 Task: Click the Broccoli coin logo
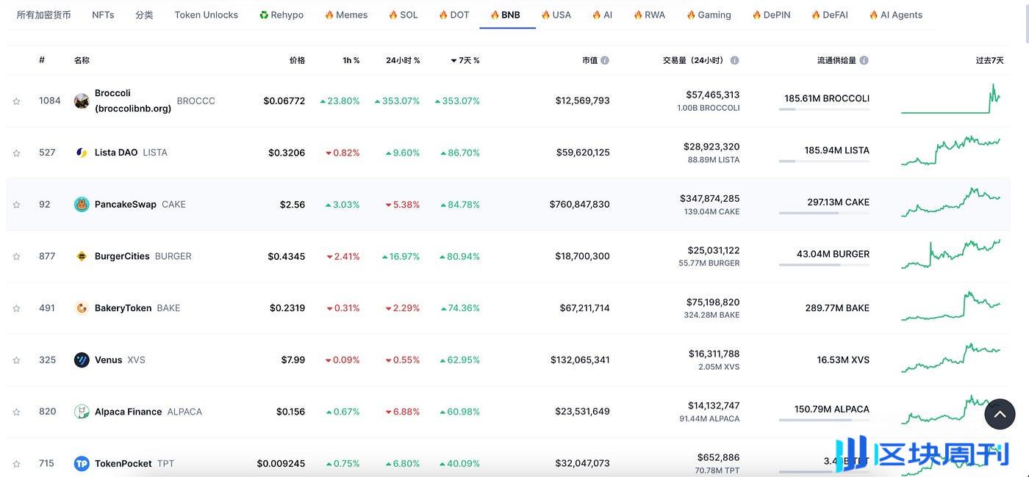[82, 101]
